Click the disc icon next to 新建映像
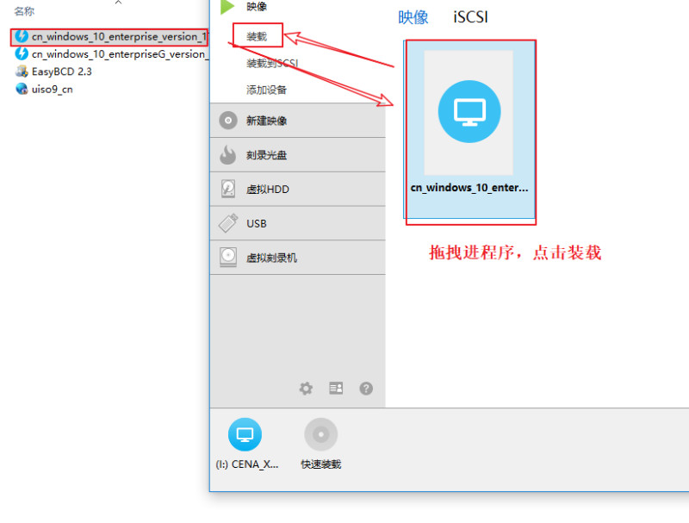Image resolution: width=689 pixels, height=523 pixels. click(x=228, y=121)
